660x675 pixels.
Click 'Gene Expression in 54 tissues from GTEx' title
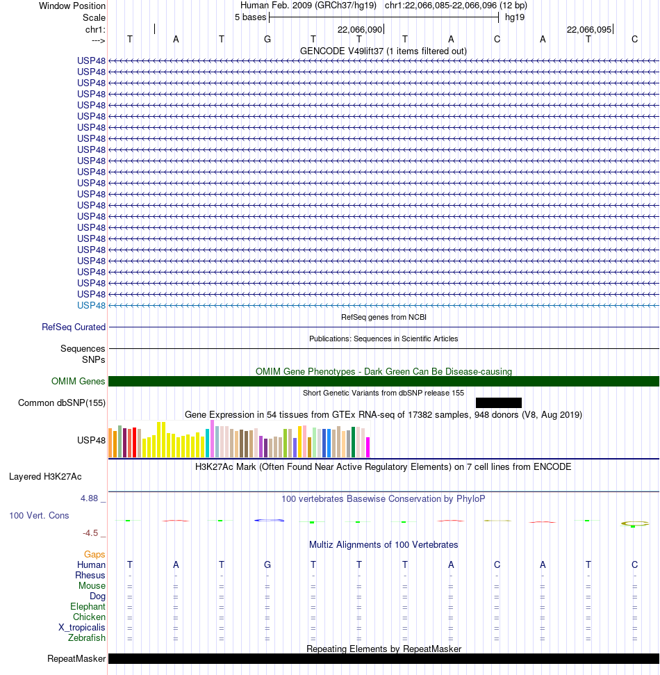tap(383, 415)
